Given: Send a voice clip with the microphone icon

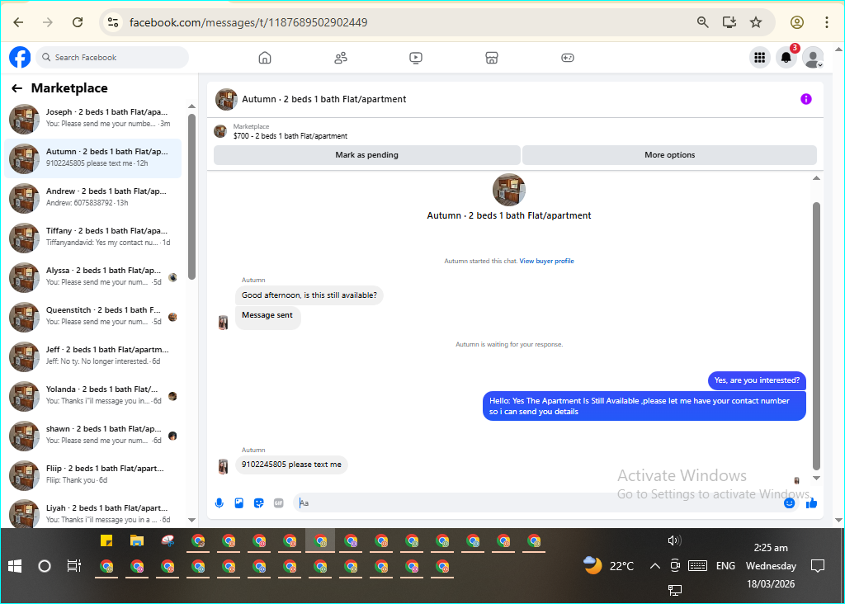Looking at the screenshot, I should [x=219, y=503].
